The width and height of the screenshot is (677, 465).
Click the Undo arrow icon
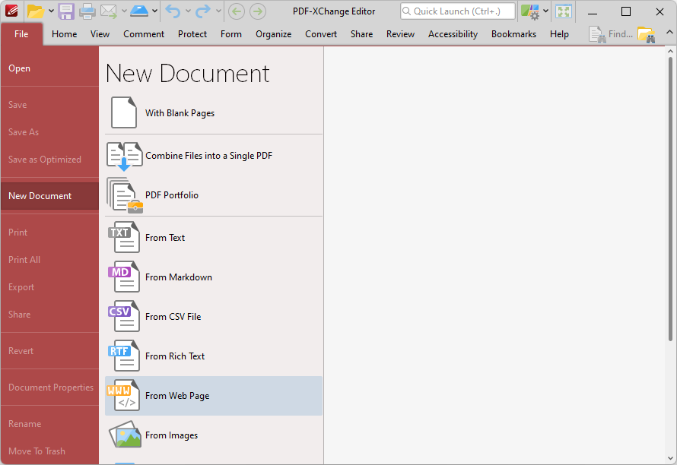(173, 11)
